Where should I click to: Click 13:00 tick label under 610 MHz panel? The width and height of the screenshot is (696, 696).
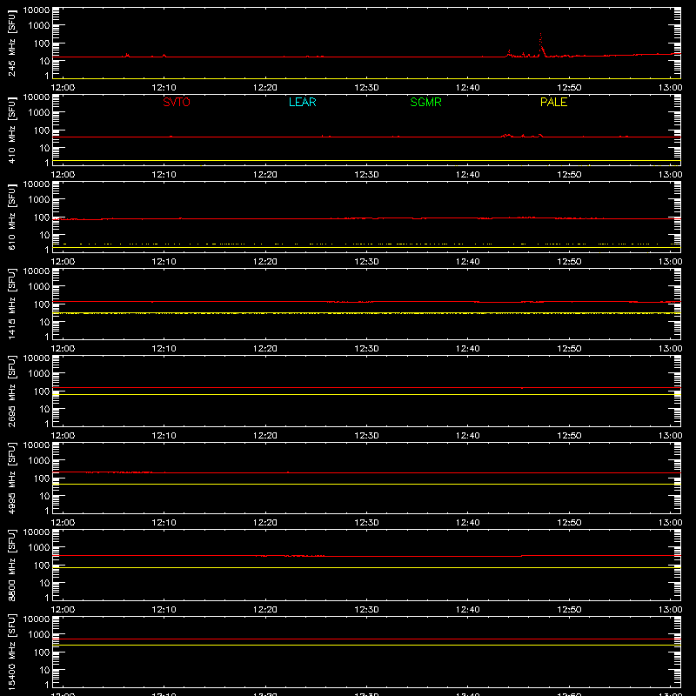(670, 262)
